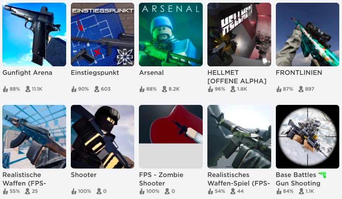Open the Shooter game thumbnail
This screenshot has height=199, width=342.
click(x=103, y=137)
